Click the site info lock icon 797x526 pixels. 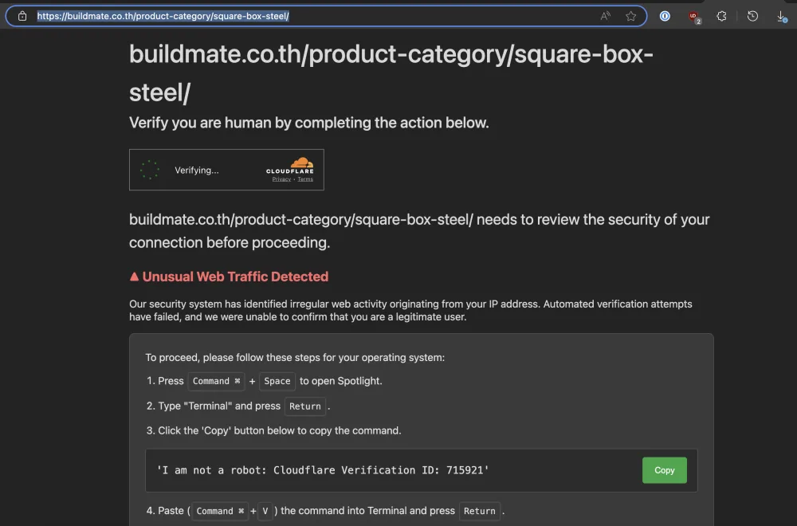pyautogui.click(x=22, y=16)
